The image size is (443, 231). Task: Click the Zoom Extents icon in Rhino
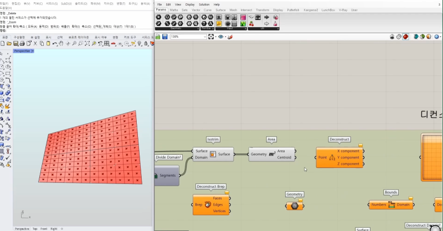pyautogui.click(x=87, y=44)
